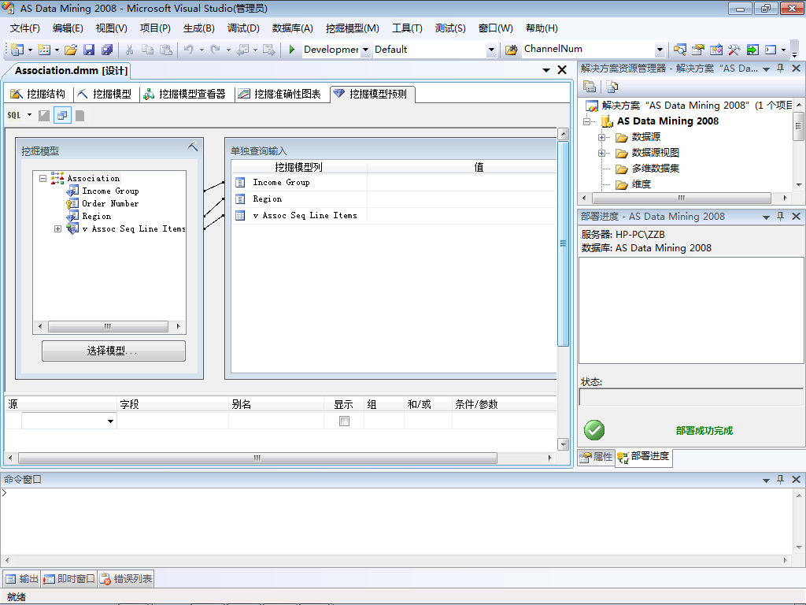806x605 pixels.
Task: Click the Toolbox wrench icon
Action: pos(734,50)
